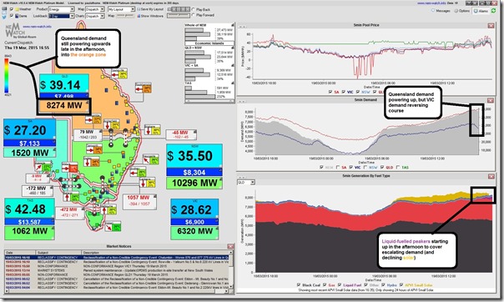The height and width of the screenshot is (302, 504).
Task: Open Messages from the top toolbar
Action: [x=441, y=11]
